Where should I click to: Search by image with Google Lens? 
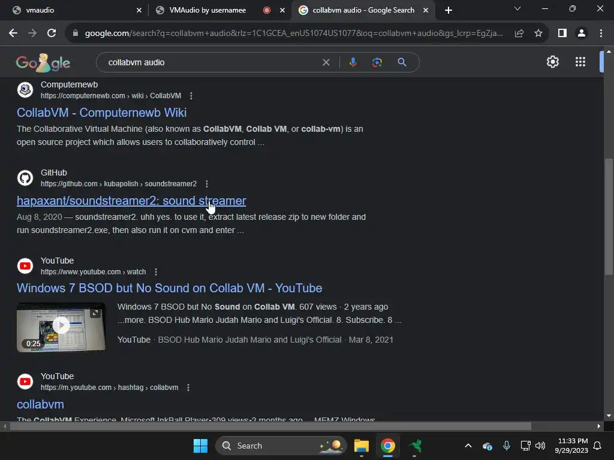tap(377, 62)
